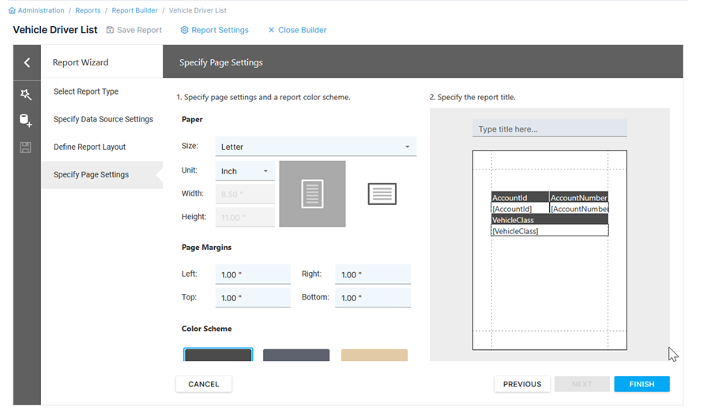Select landscape page orientation
The width and height of the screenshot is (711, 410).
tap(382, 194)
